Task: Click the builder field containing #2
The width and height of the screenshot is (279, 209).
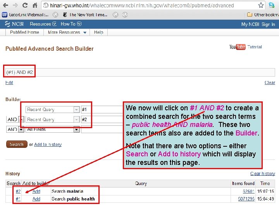Action: tap(102, 120)
